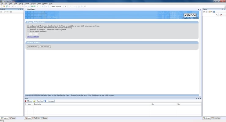Switch to the Tools tab in left panel

12,118
